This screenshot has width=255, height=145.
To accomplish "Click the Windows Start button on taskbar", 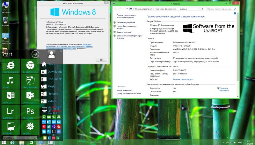I will click(4, 142).
